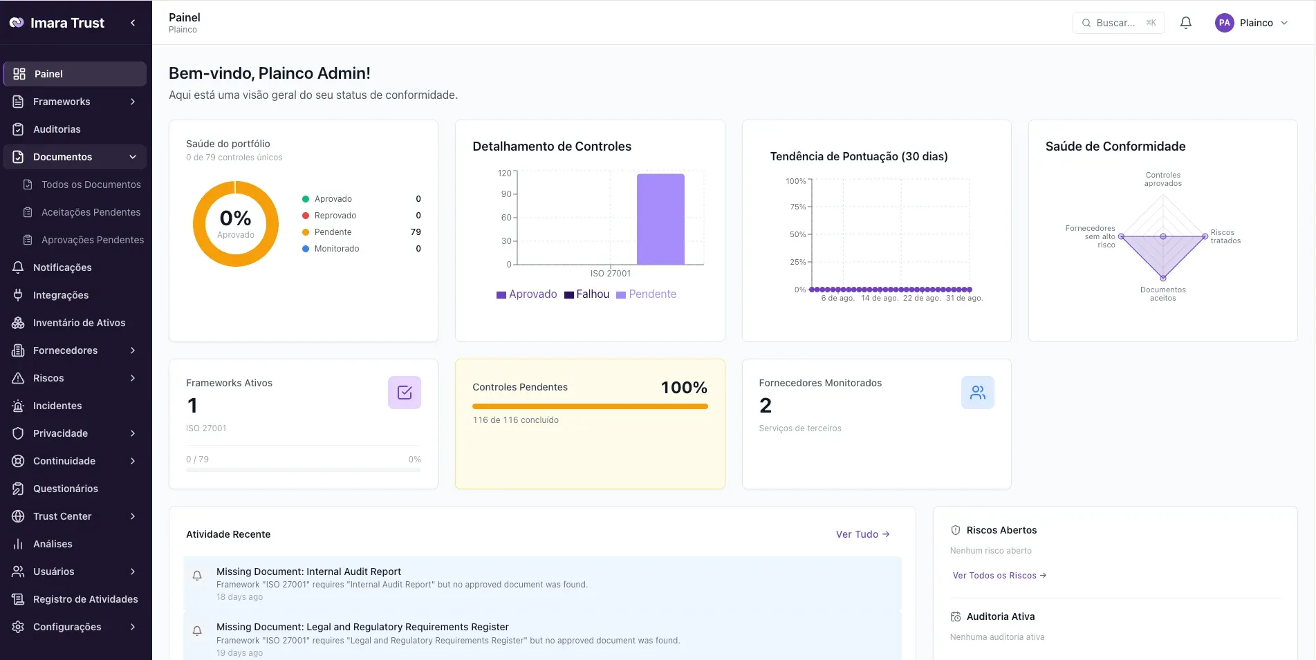This screenshot has height=660, width=1316.
Task: Open Ver Todos os Riscos link
Action: 999,576
